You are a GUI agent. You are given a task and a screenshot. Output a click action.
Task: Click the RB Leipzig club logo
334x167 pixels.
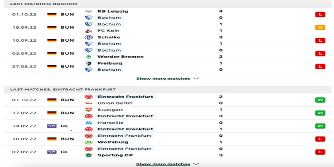pyautogui.click(x=89, y=11)
